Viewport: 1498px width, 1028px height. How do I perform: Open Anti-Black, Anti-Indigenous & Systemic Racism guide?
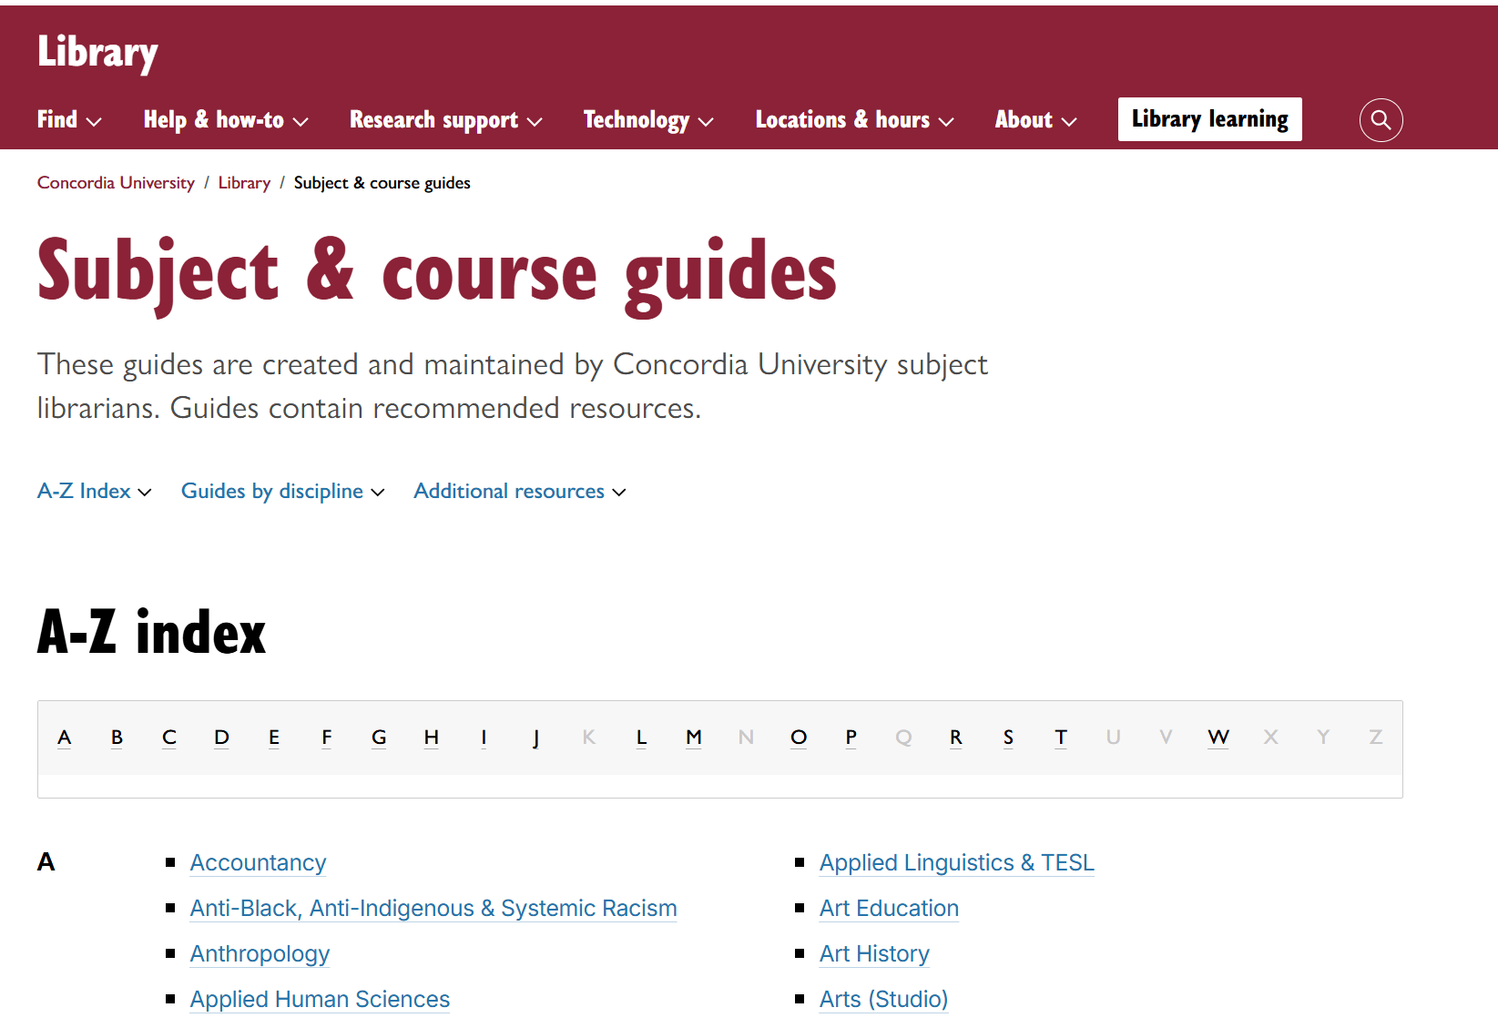tap(433, 908)
